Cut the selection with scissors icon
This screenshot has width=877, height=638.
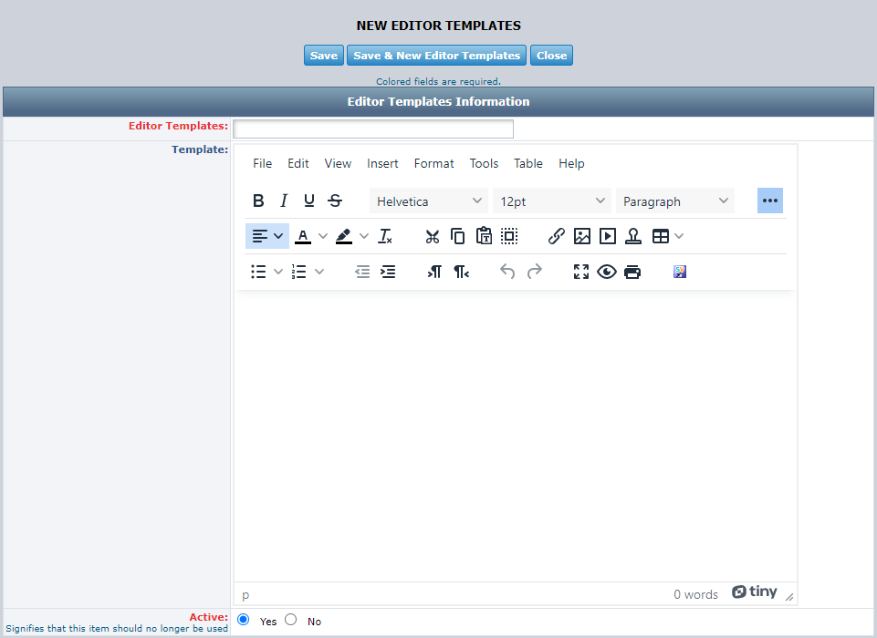tap(433, 236)
